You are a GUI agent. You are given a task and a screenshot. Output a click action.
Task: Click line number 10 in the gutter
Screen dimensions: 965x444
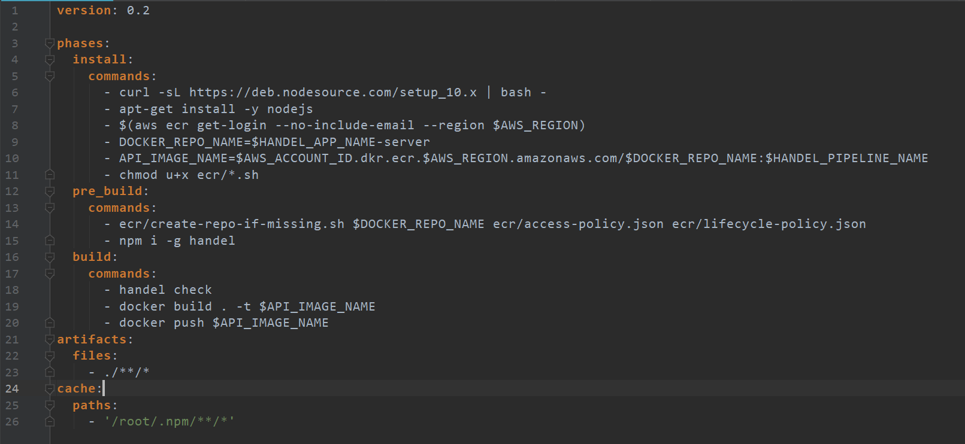[x=12, y=159]
